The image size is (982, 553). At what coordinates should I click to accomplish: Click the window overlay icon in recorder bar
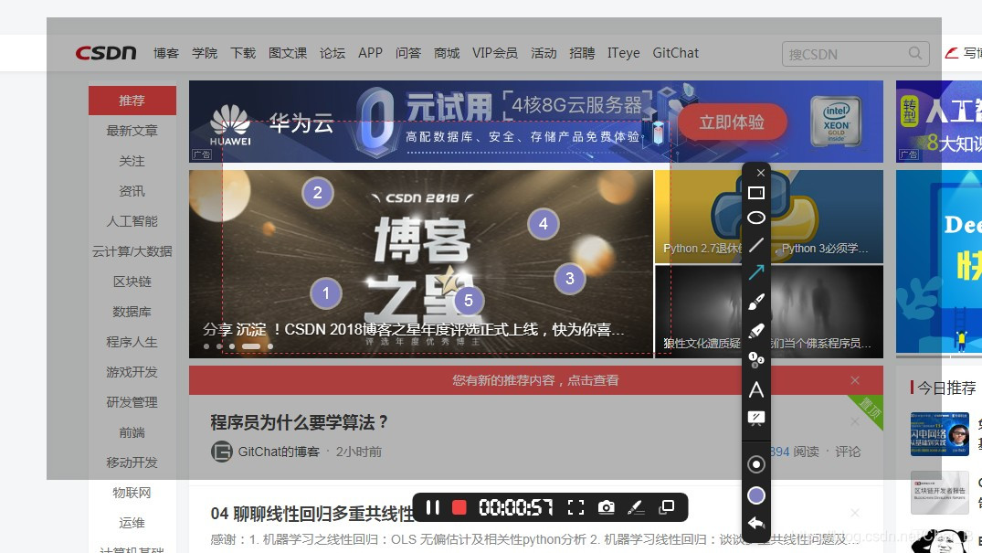[x=667, y=506]
